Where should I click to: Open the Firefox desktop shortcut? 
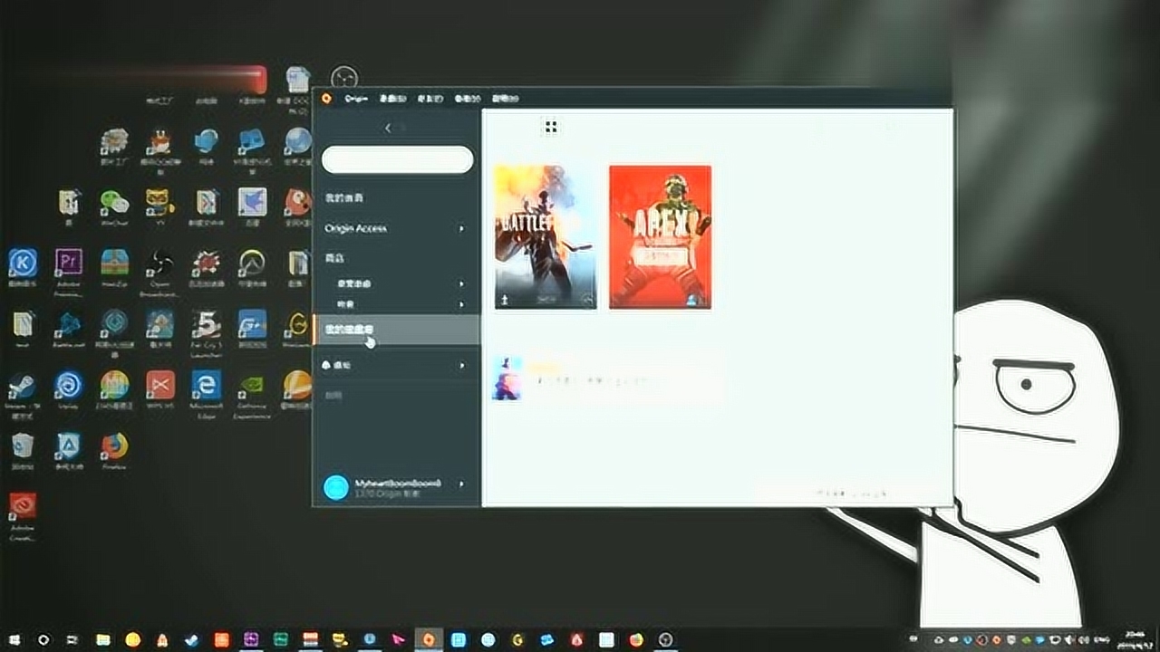point(114,446)
